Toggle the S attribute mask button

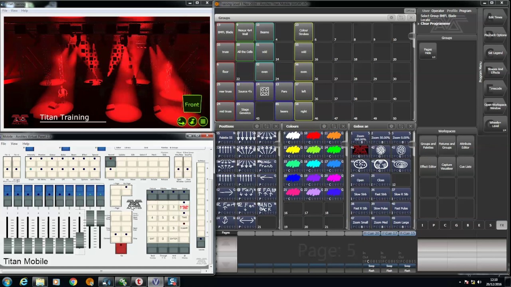(491, 225)
